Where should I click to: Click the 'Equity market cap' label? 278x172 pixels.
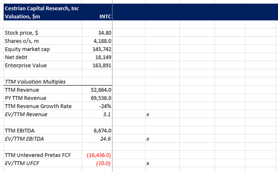(x=27, y=49)
